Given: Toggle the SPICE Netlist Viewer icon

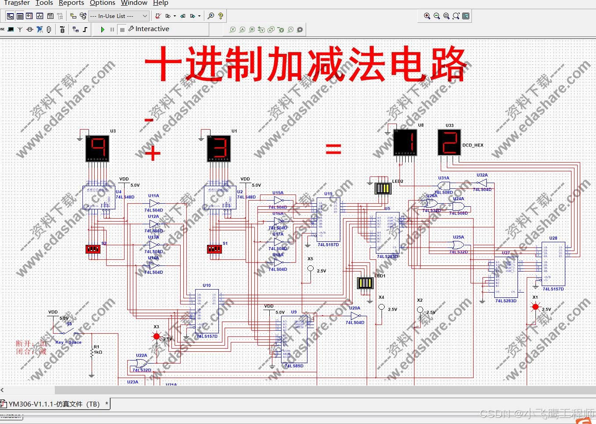Looking at the screenshot, I should (29, 16).
